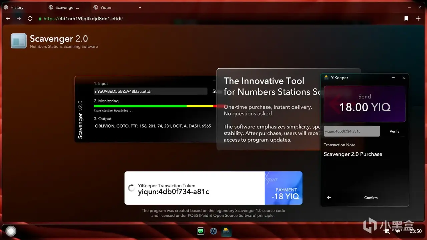Open the YiKeeper wallet taskbar icon
This screenshot has height=240, width=427.
coord(227,231)
